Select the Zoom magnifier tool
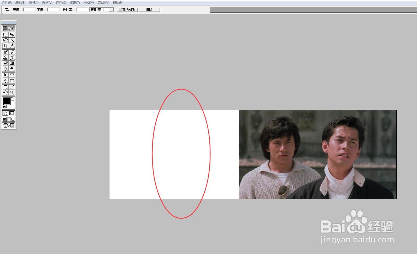 click(x=12, y=93)
